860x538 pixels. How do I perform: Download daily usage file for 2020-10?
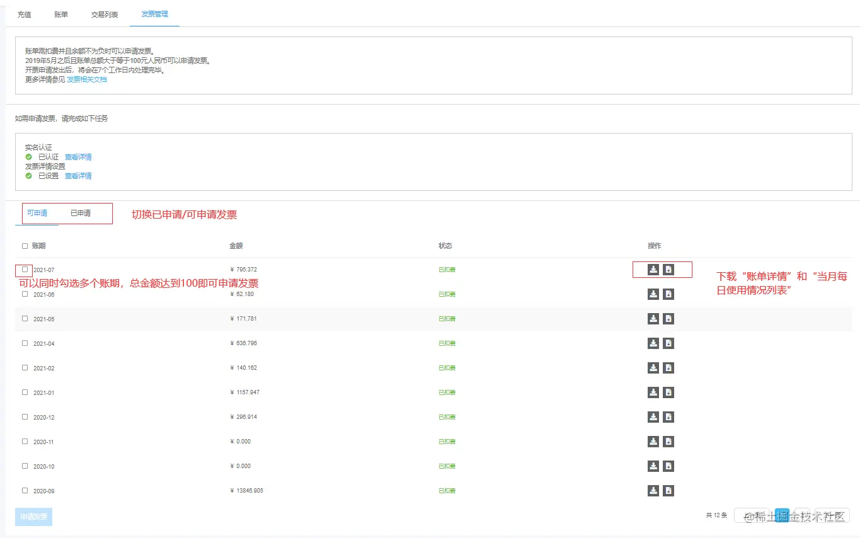click(668, 466)
